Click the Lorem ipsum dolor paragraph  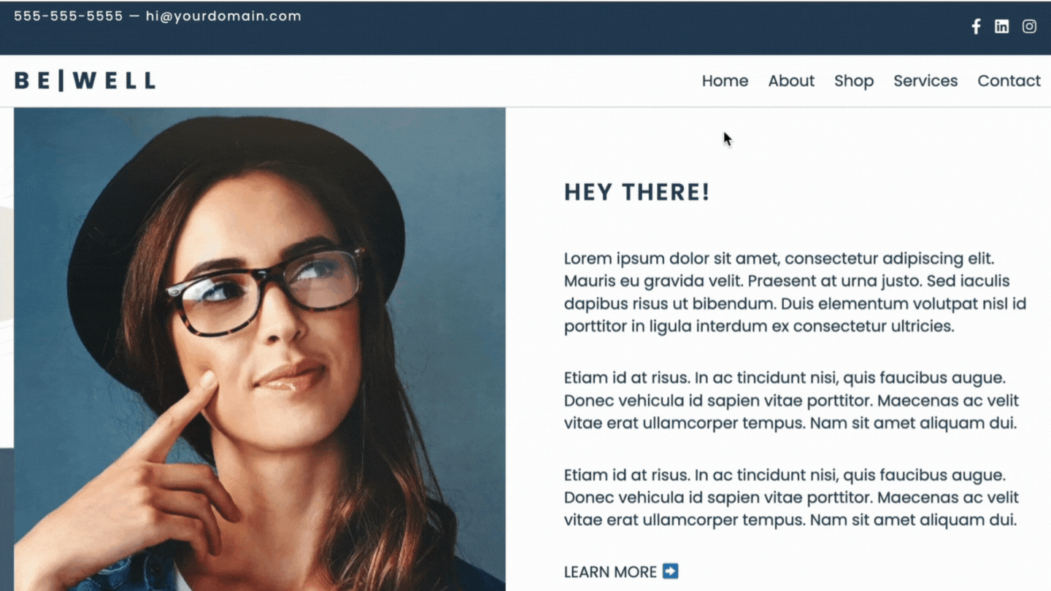(x=796, y=293)
